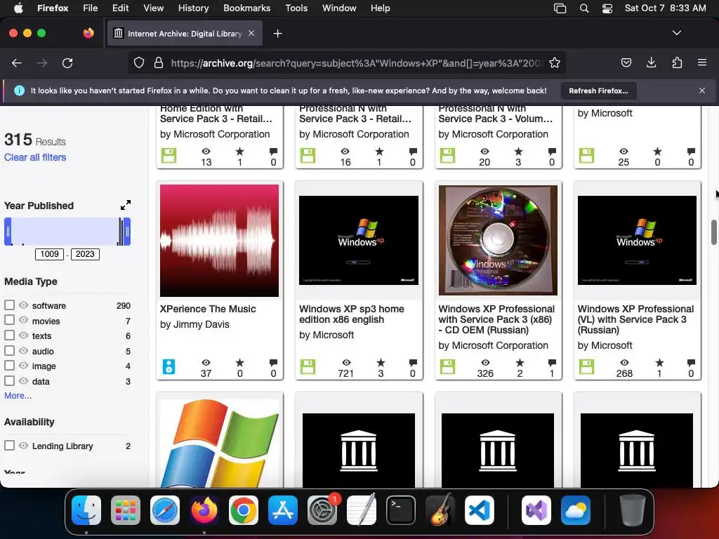Open Finder from the dock

click(86, 510)
